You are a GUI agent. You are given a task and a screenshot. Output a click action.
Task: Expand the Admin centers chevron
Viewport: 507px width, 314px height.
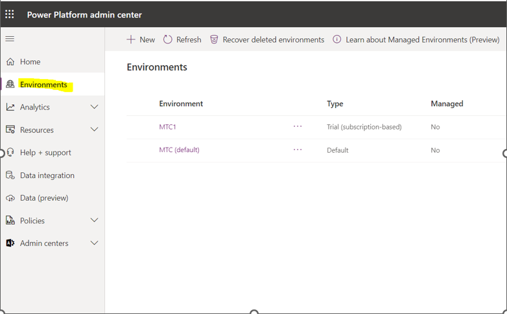[x=94, y=243]
